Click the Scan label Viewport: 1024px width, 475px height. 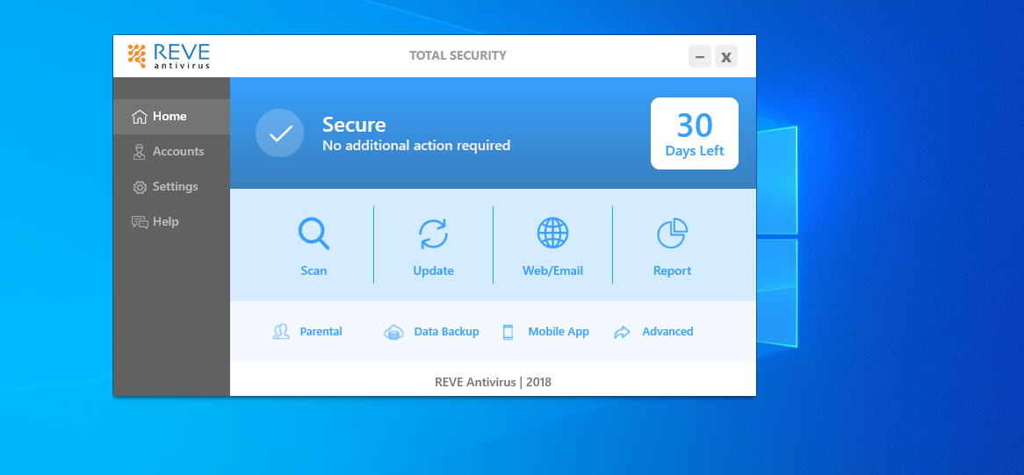point(314,270)
